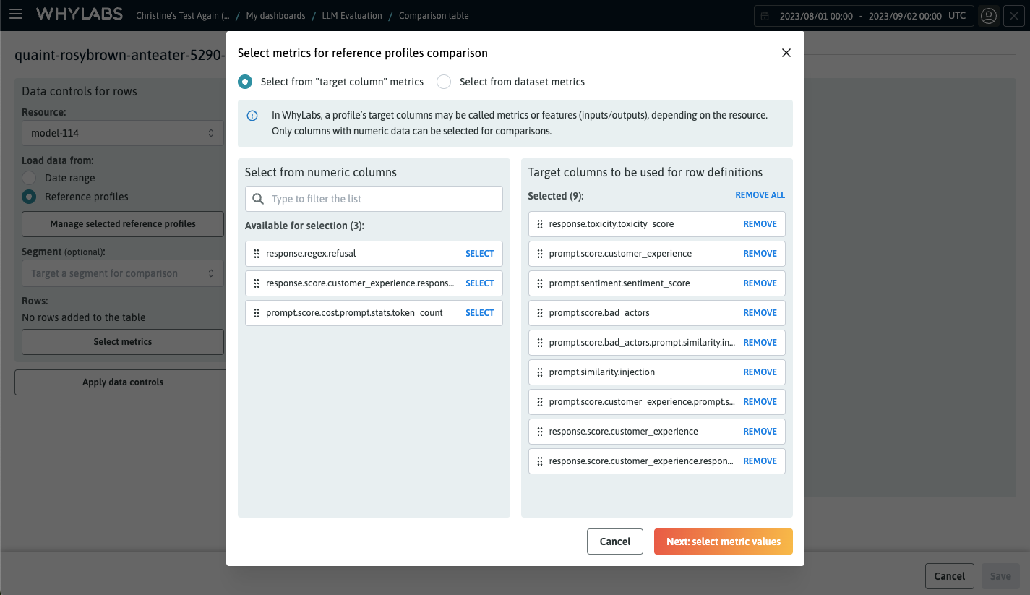Viewport: 1030px width, 595px height.
Task: Select the 'Date range' radio option
Action: coord(29,177)
